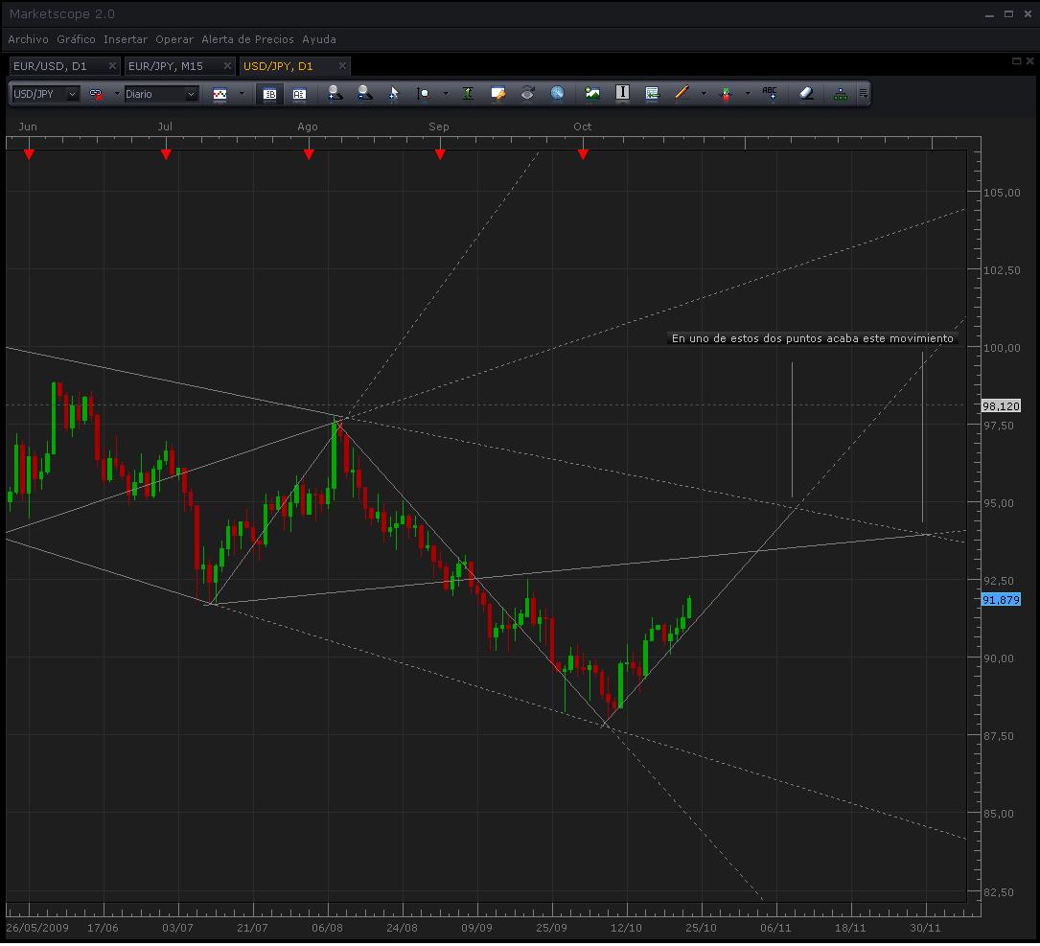1040x946 pixels.
Task: Click the 30/11 date axis label
Action: click(925, 928)
